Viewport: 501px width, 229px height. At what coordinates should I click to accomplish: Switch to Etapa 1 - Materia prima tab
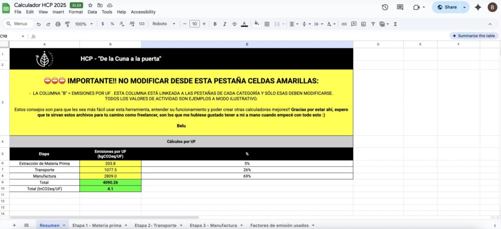[x=97, y=225]
